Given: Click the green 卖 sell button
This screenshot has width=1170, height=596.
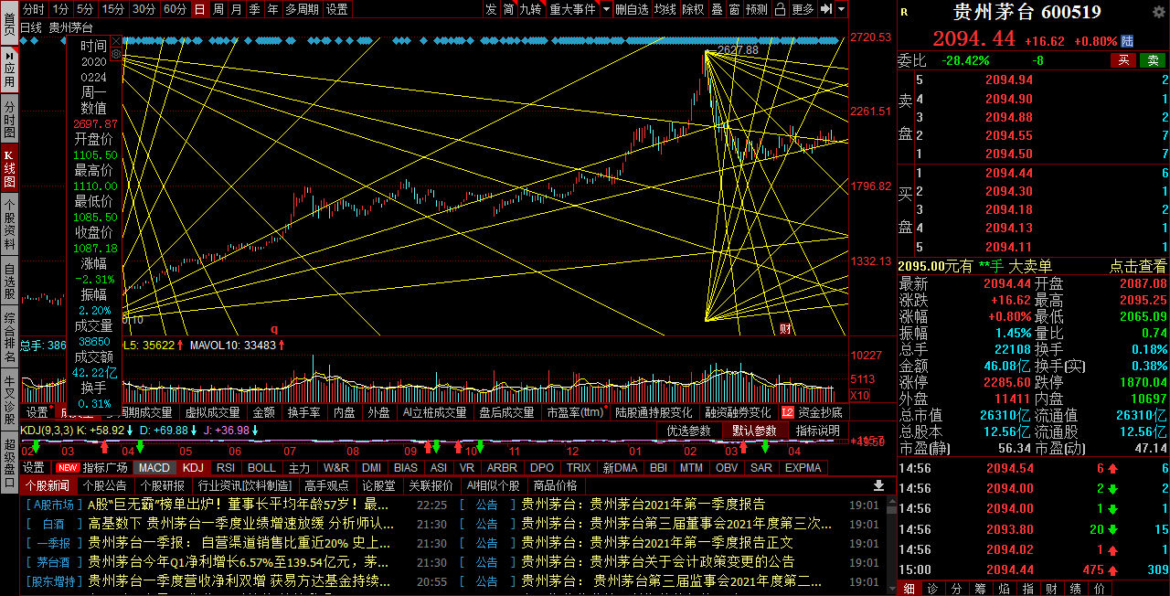Looking at the screenshot, I should [x=1154, y=60].
